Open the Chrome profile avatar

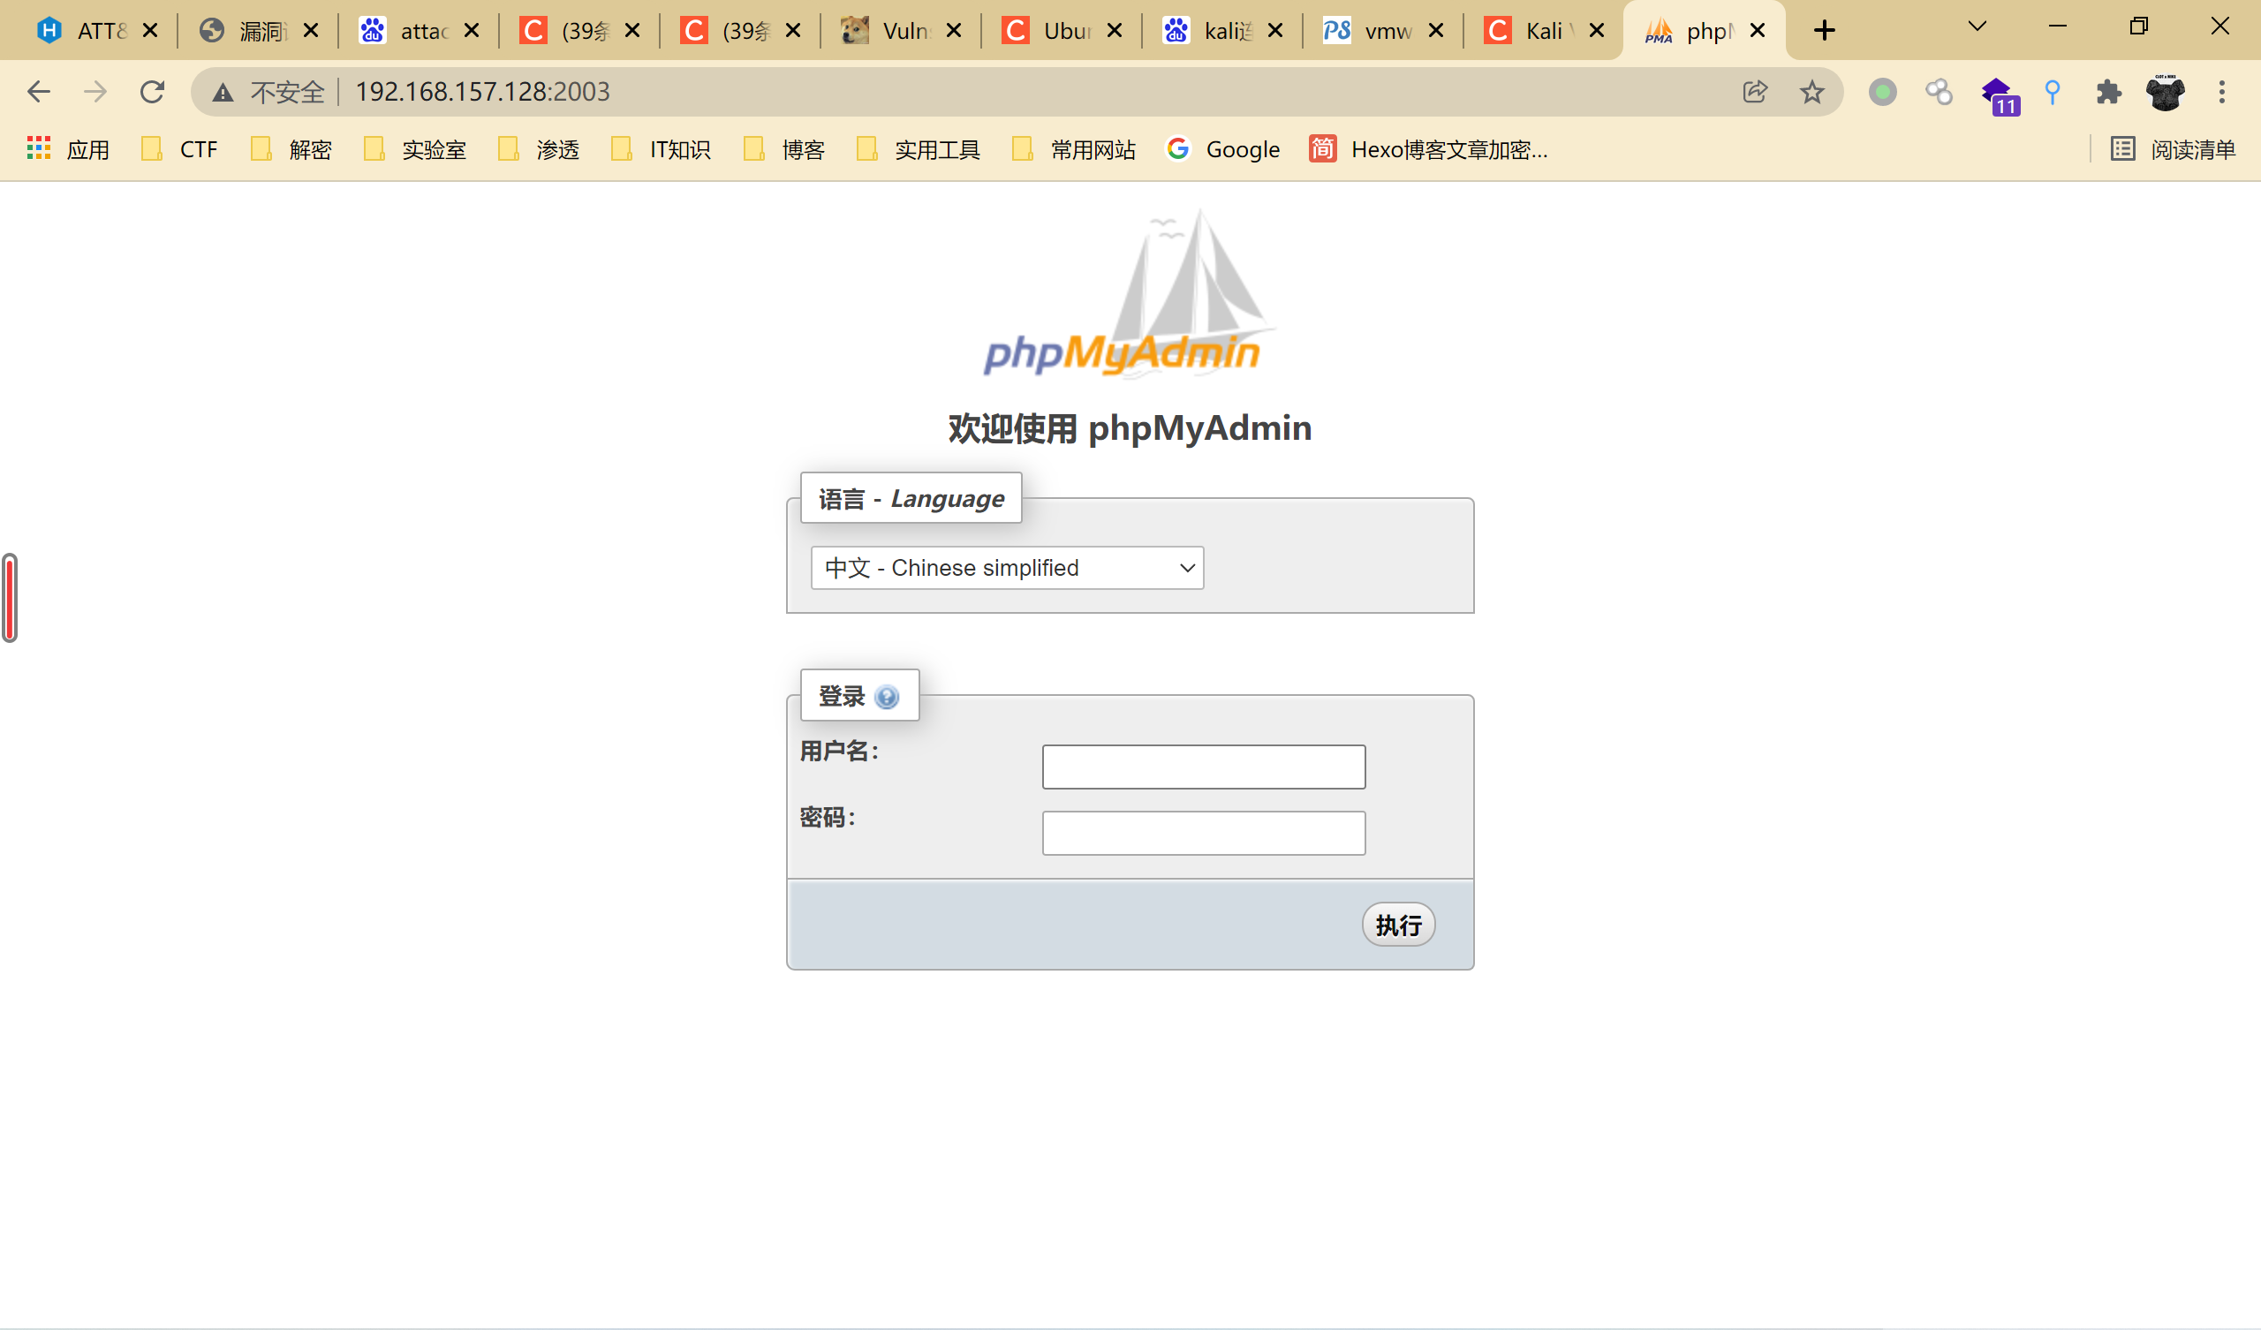(2165, 92)
